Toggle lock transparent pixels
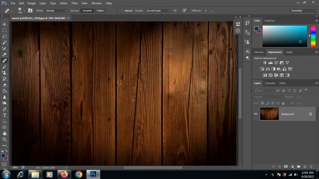 pos(263,103)
